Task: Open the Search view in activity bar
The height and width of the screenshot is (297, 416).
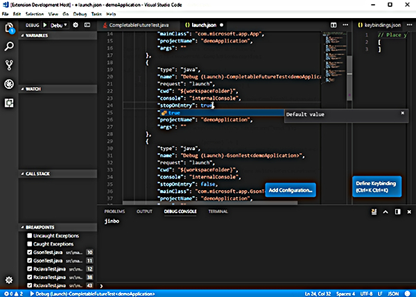Action: point(9,46)
